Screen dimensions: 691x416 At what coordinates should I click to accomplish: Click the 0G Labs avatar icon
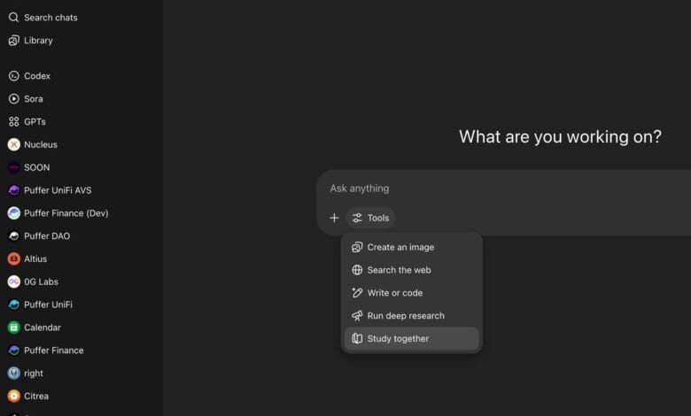pyautogui.click(x=13, y=281)
